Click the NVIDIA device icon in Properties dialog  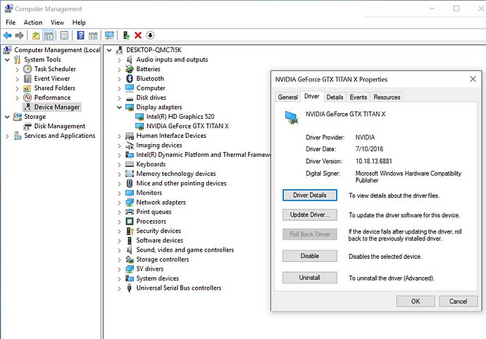[x=292, y=118]
